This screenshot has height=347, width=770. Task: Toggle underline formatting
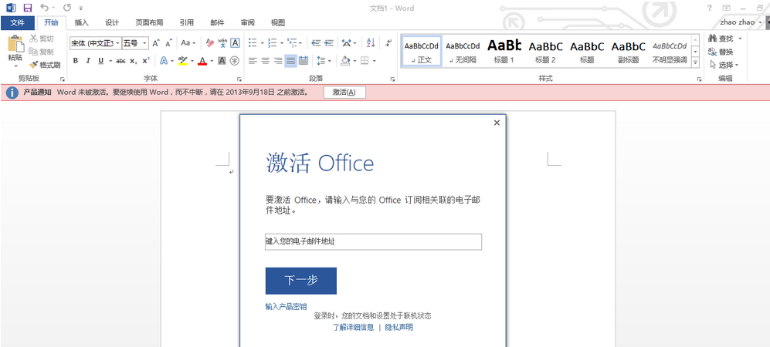(x=100, y=61)
